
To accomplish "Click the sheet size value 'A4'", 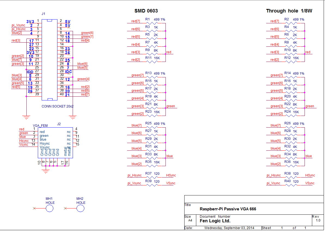I will [190, 220].
